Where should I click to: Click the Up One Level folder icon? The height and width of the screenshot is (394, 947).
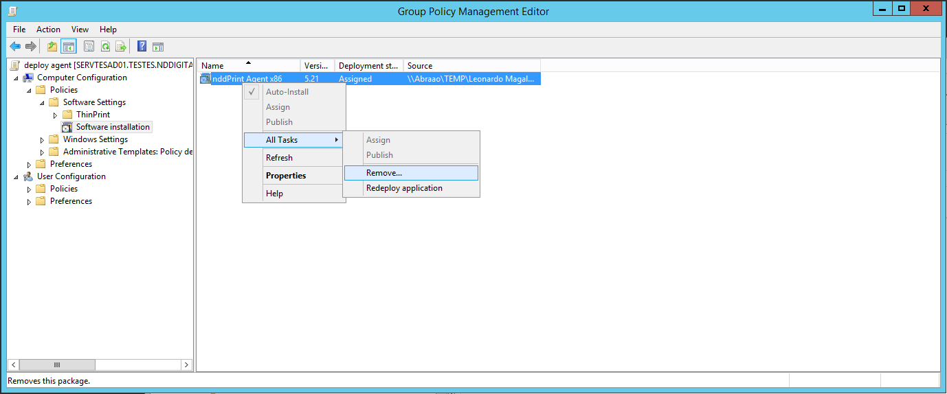[52, 47]
